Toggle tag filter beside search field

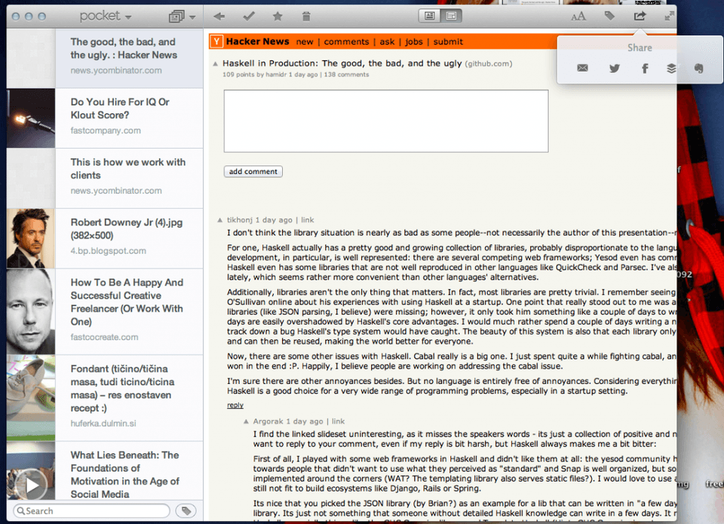point(186,510)
